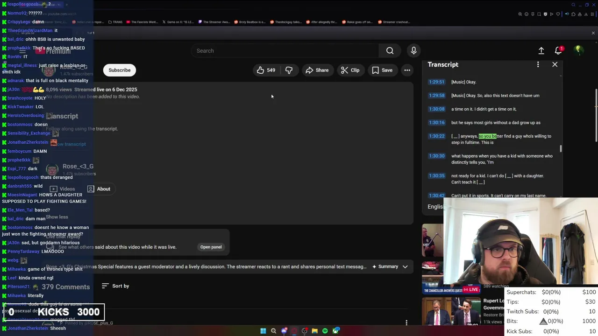598x336 pixels.
Task: Open Transcript panel three-dot options
Action: click(x=538, y=64)
